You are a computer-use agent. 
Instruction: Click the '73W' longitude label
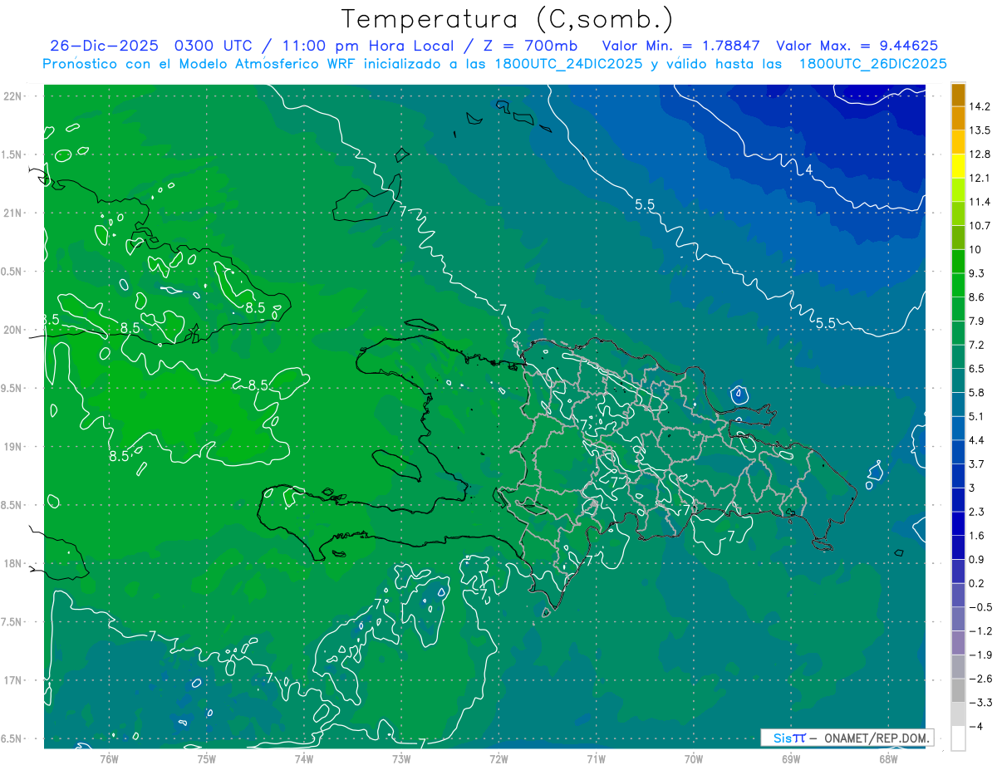(x=401, y=758)
